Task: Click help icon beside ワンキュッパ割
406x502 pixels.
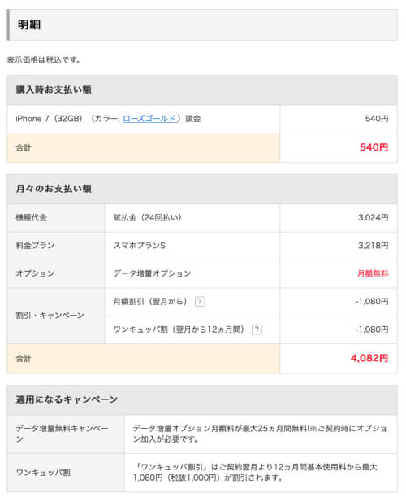Action: click(257, 330)
